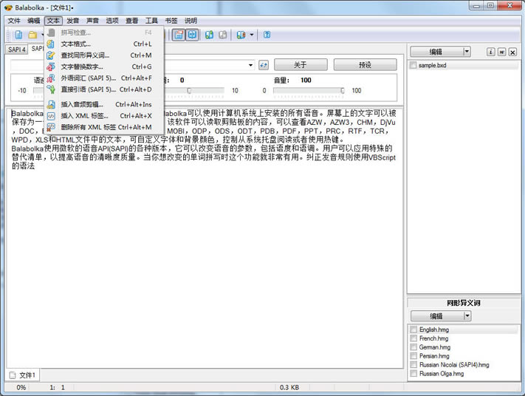The height and width of the screenshot is (396, 525).
Task: Click the open folder toolbar icon
Action: point(32,35)
